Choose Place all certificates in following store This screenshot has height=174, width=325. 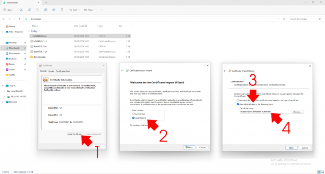[238, 104]
